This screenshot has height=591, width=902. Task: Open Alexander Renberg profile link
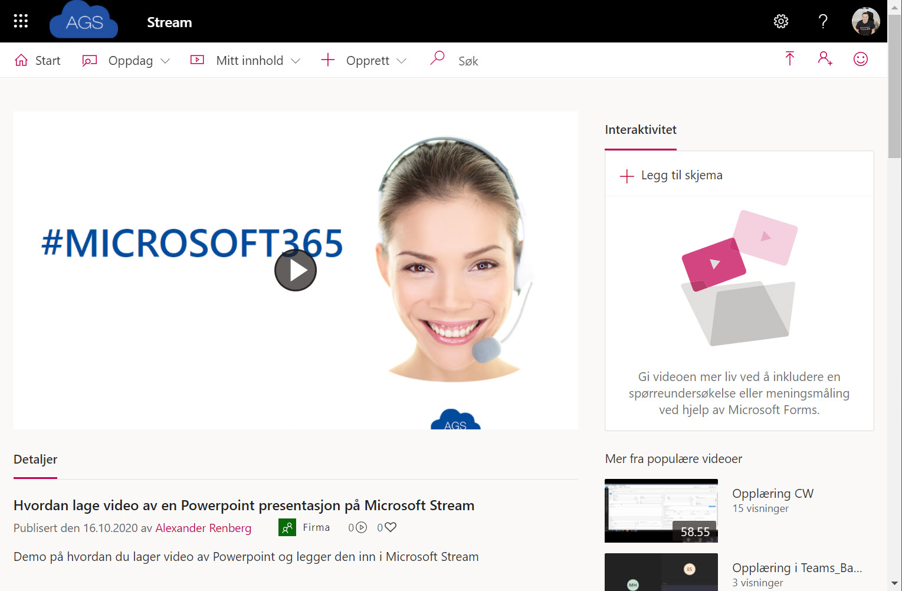coord(204,528)
